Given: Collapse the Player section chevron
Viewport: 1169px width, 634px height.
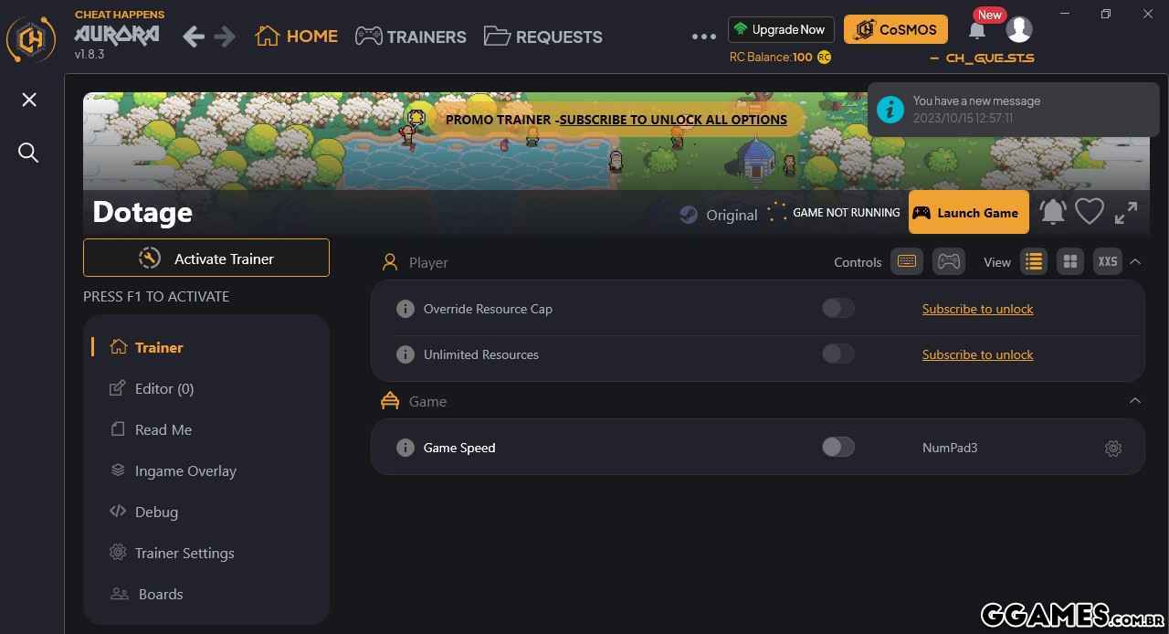Looking at the screenshot, I should pyautogui.click(x=1135, y=262).
